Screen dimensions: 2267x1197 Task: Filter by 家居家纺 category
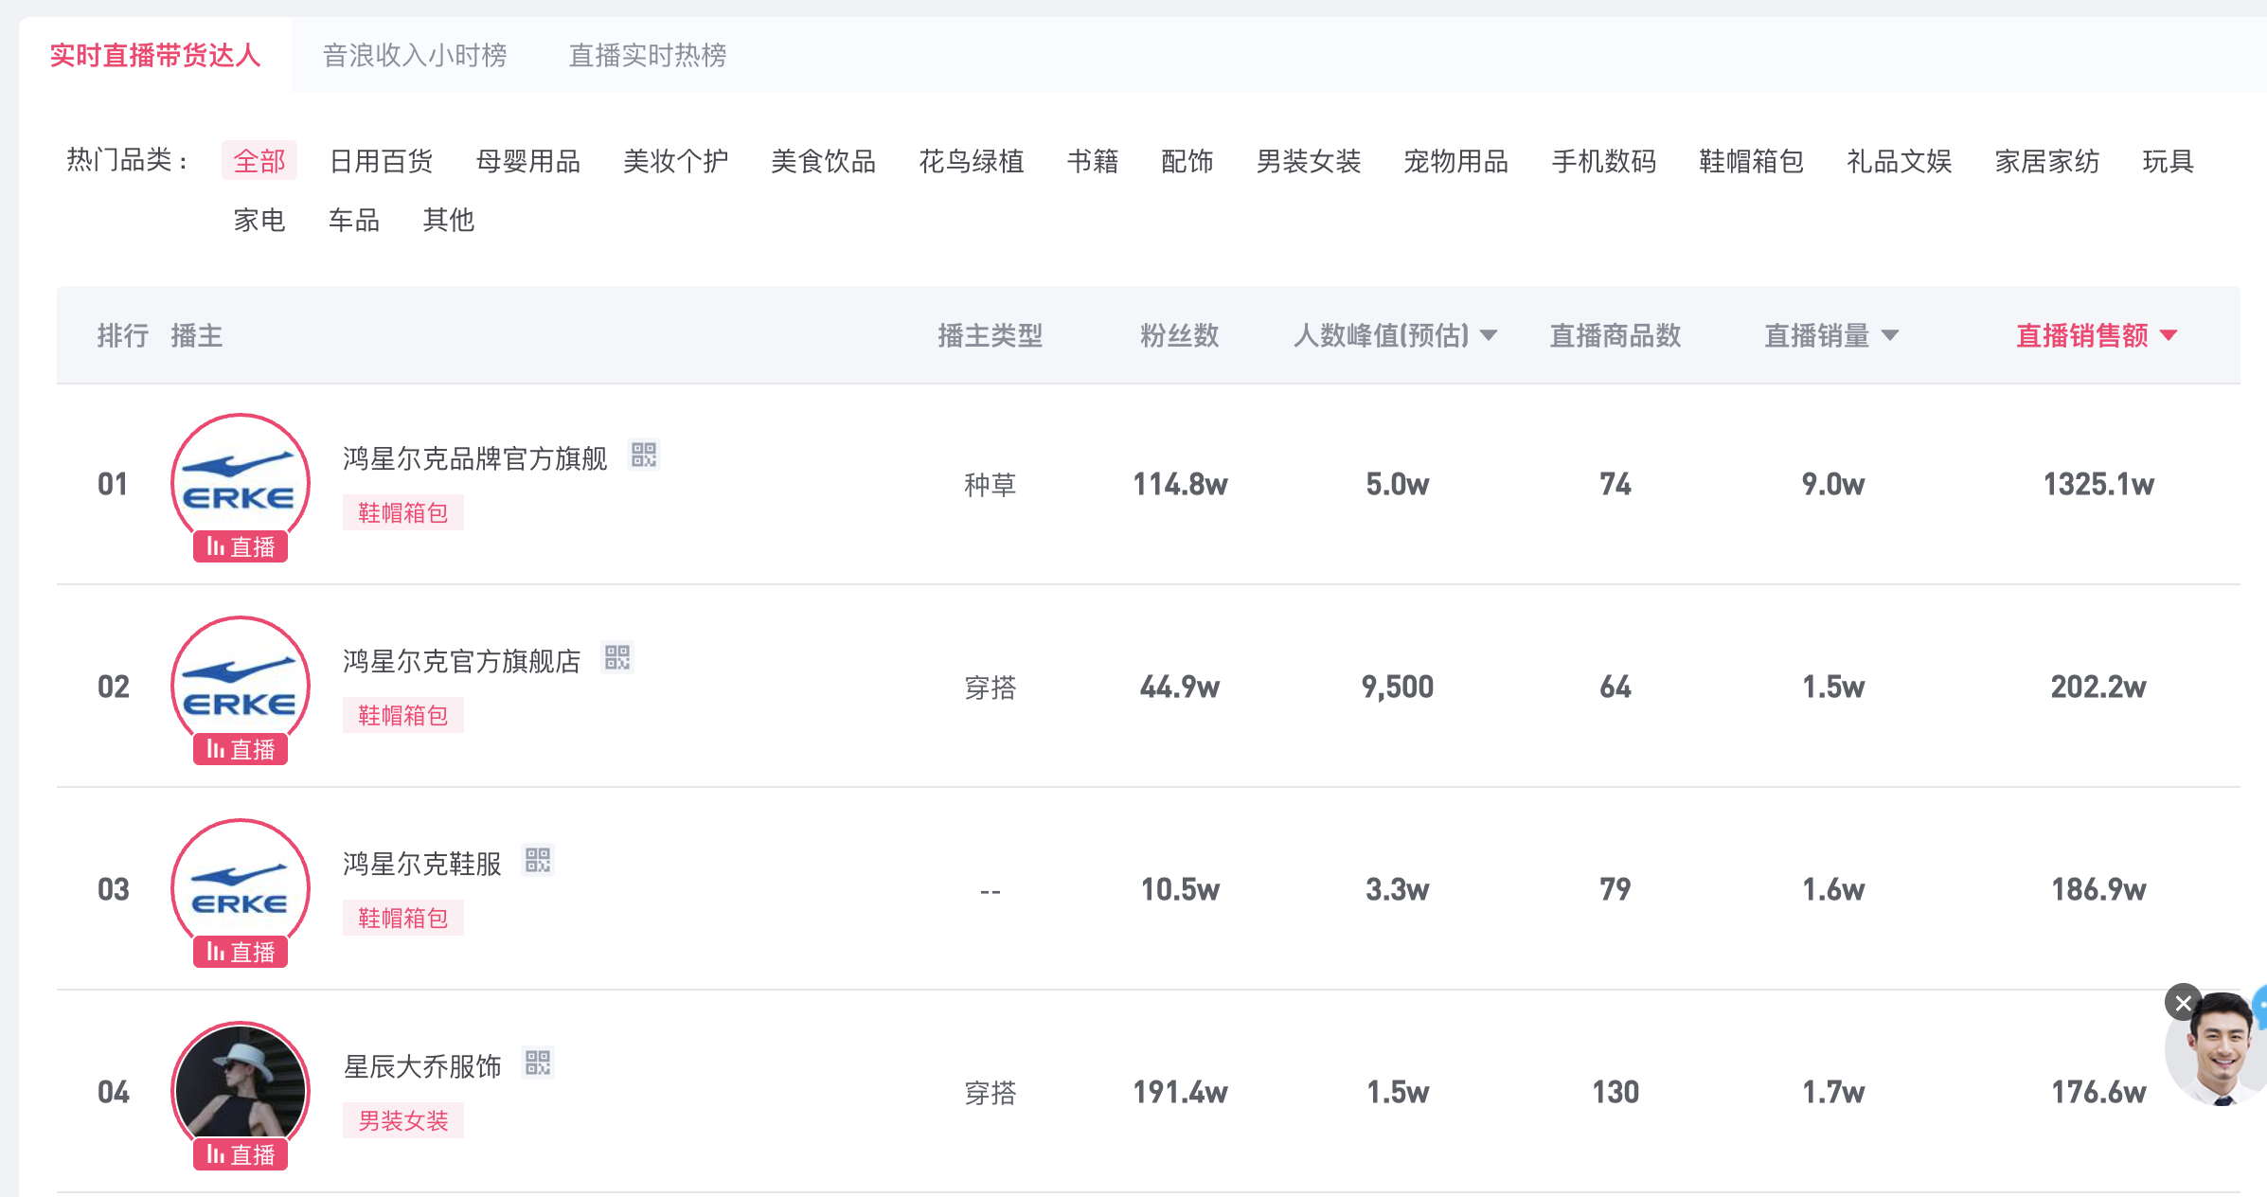pyautogui.click(x=2047, y=161)
